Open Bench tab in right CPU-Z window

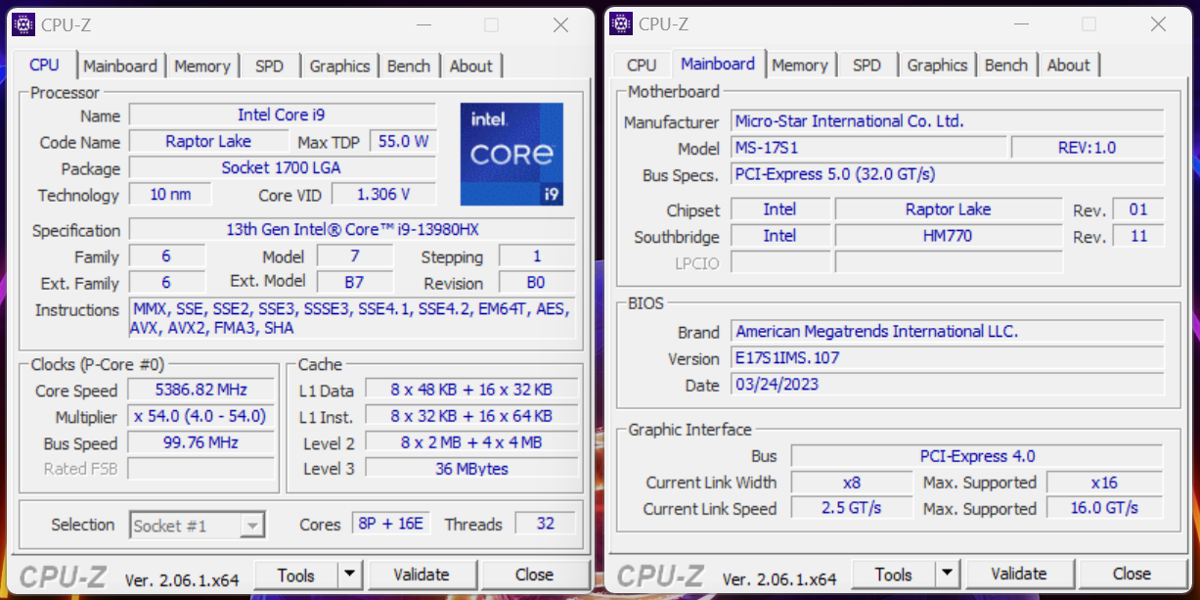tap(1006, 65)
